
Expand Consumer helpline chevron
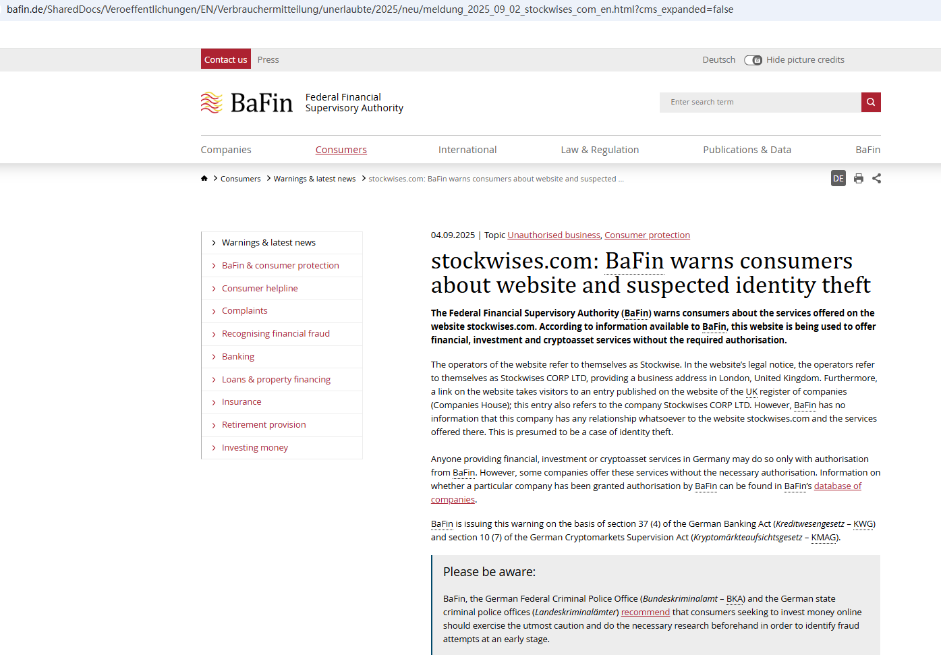(x=214, y=289)
